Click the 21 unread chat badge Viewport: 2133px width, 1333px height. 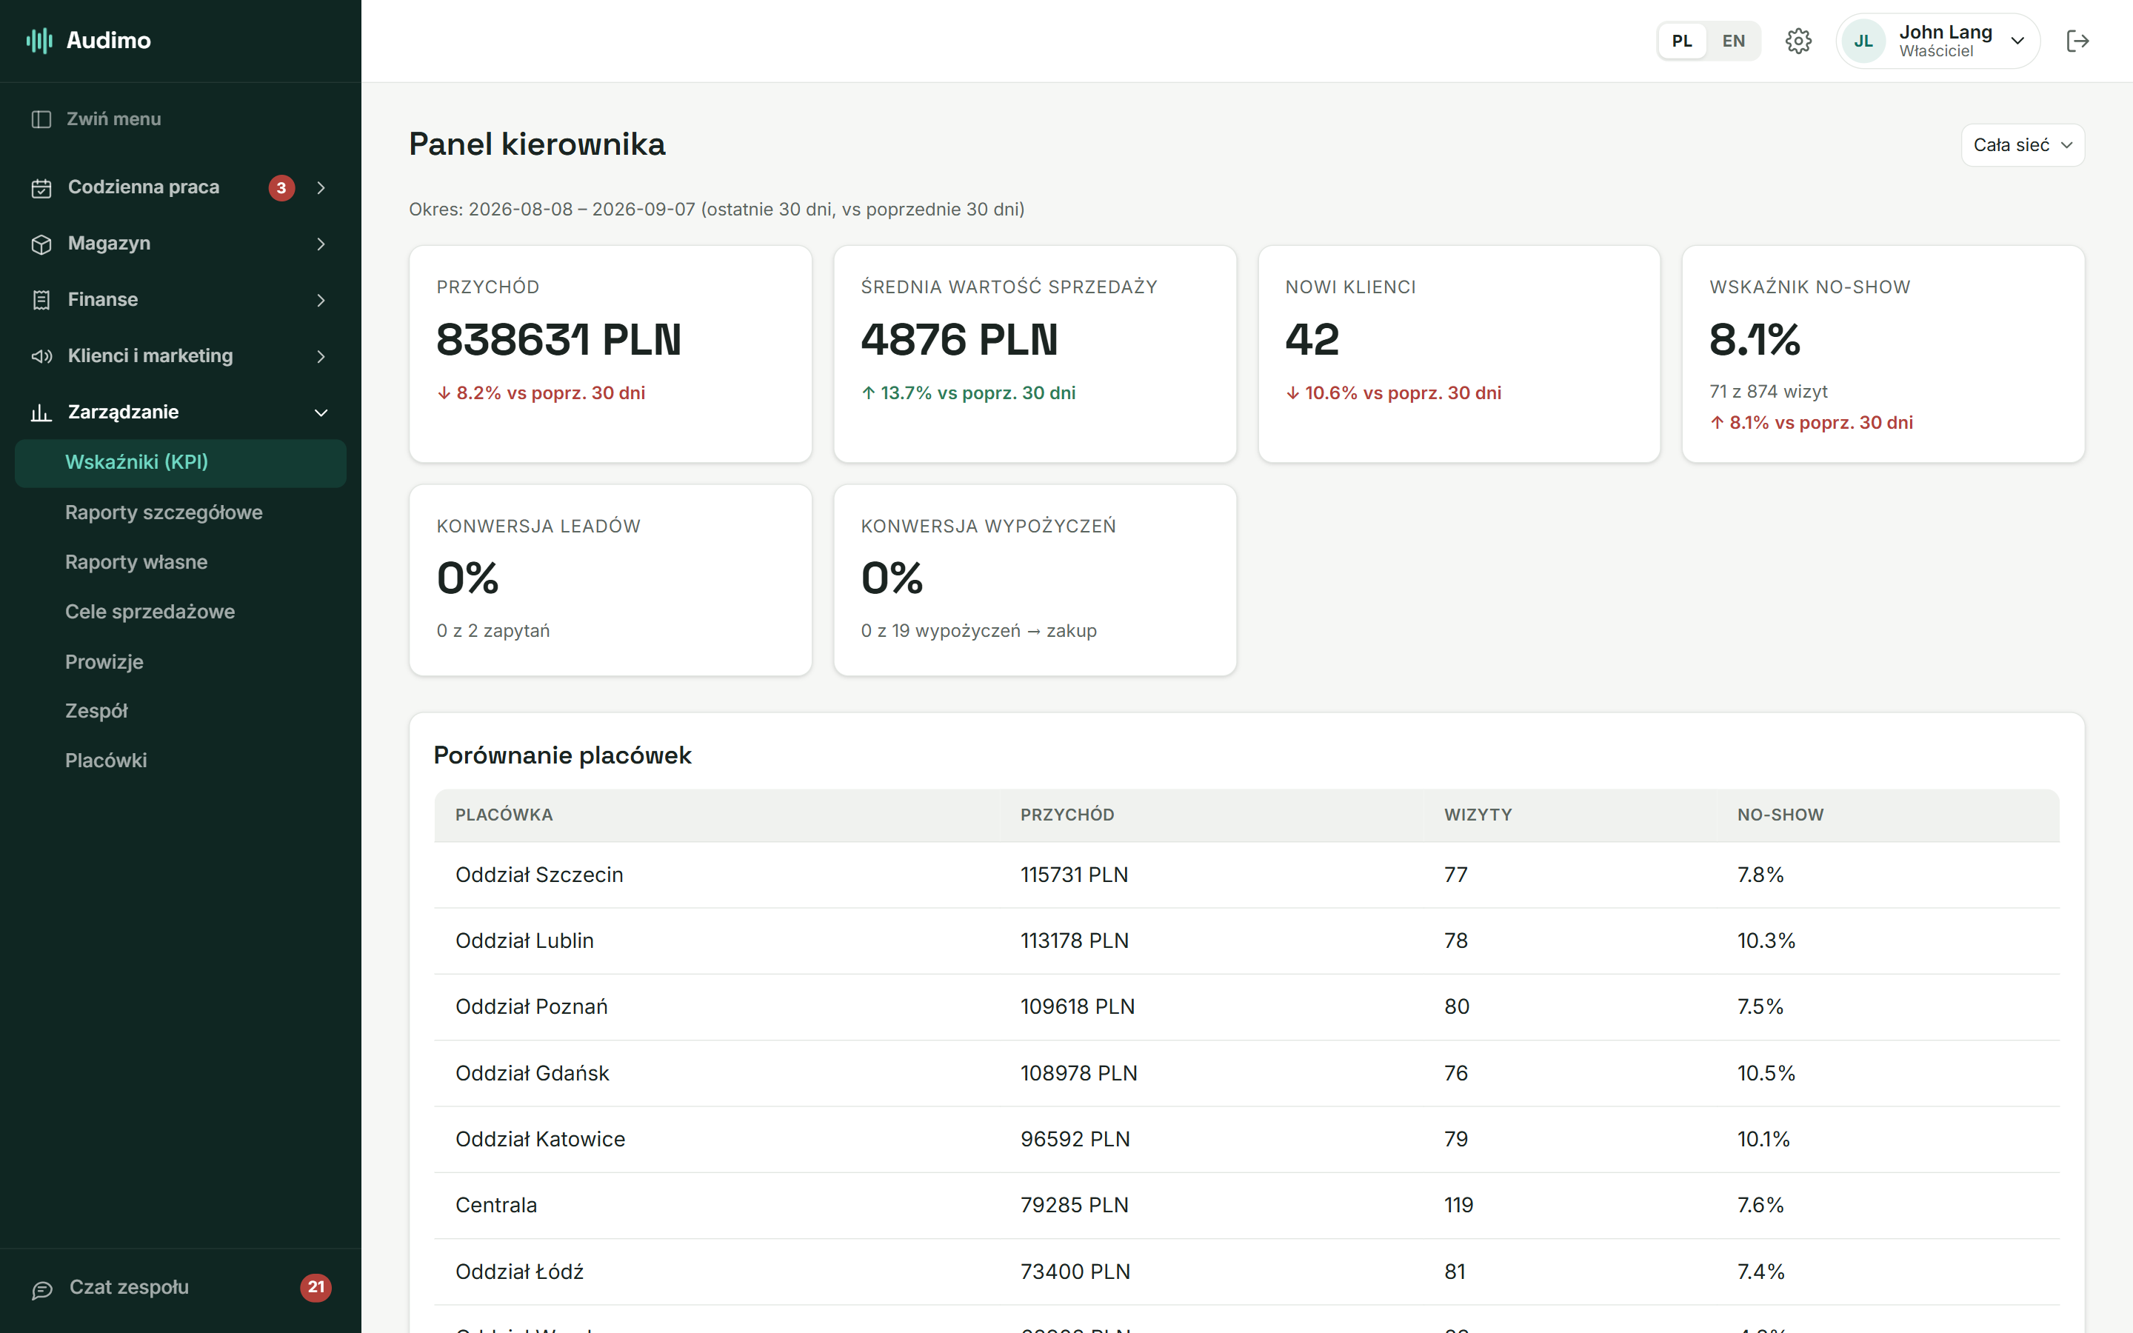(316, 1287)
